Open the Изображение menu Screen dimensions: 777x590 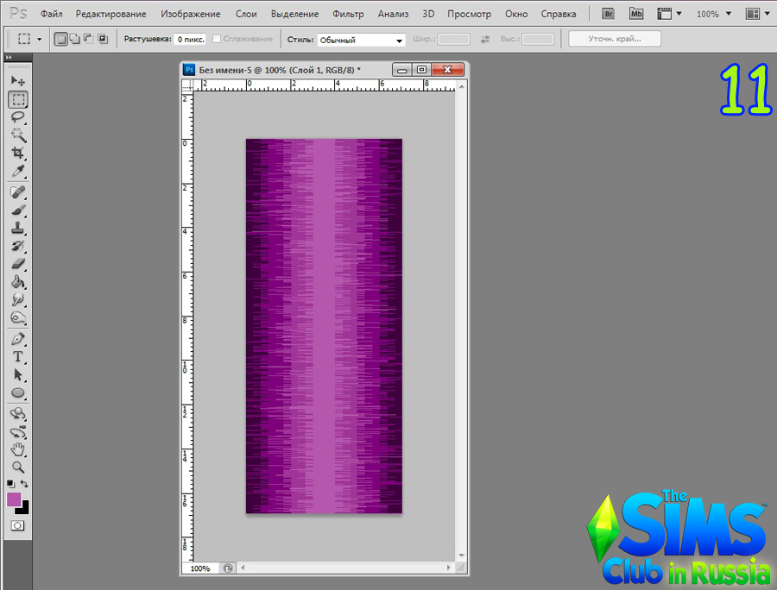click(x=190, y=15)
